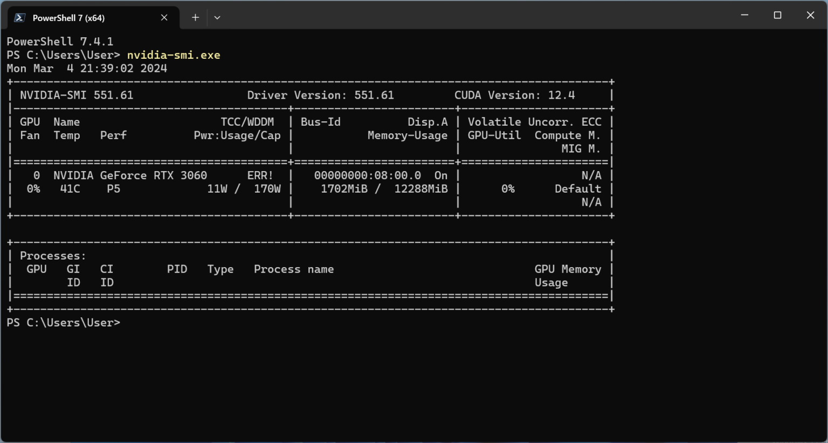This screenshot has height=443, width=828.
Task: Click the Driver Version 551.61 text
Action: coord(320,95)
